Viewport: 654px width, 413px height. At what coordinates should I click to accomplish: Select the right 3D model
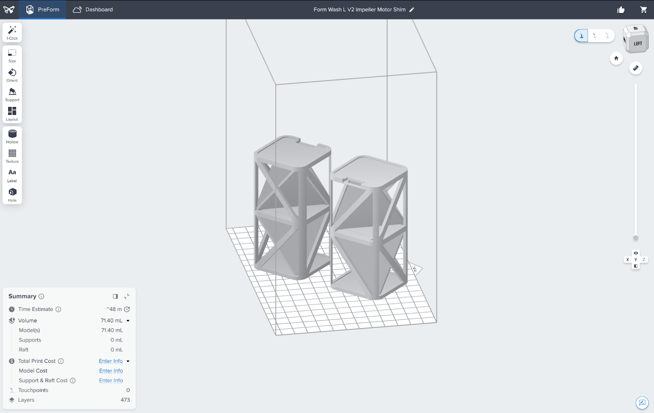(369, 228)
